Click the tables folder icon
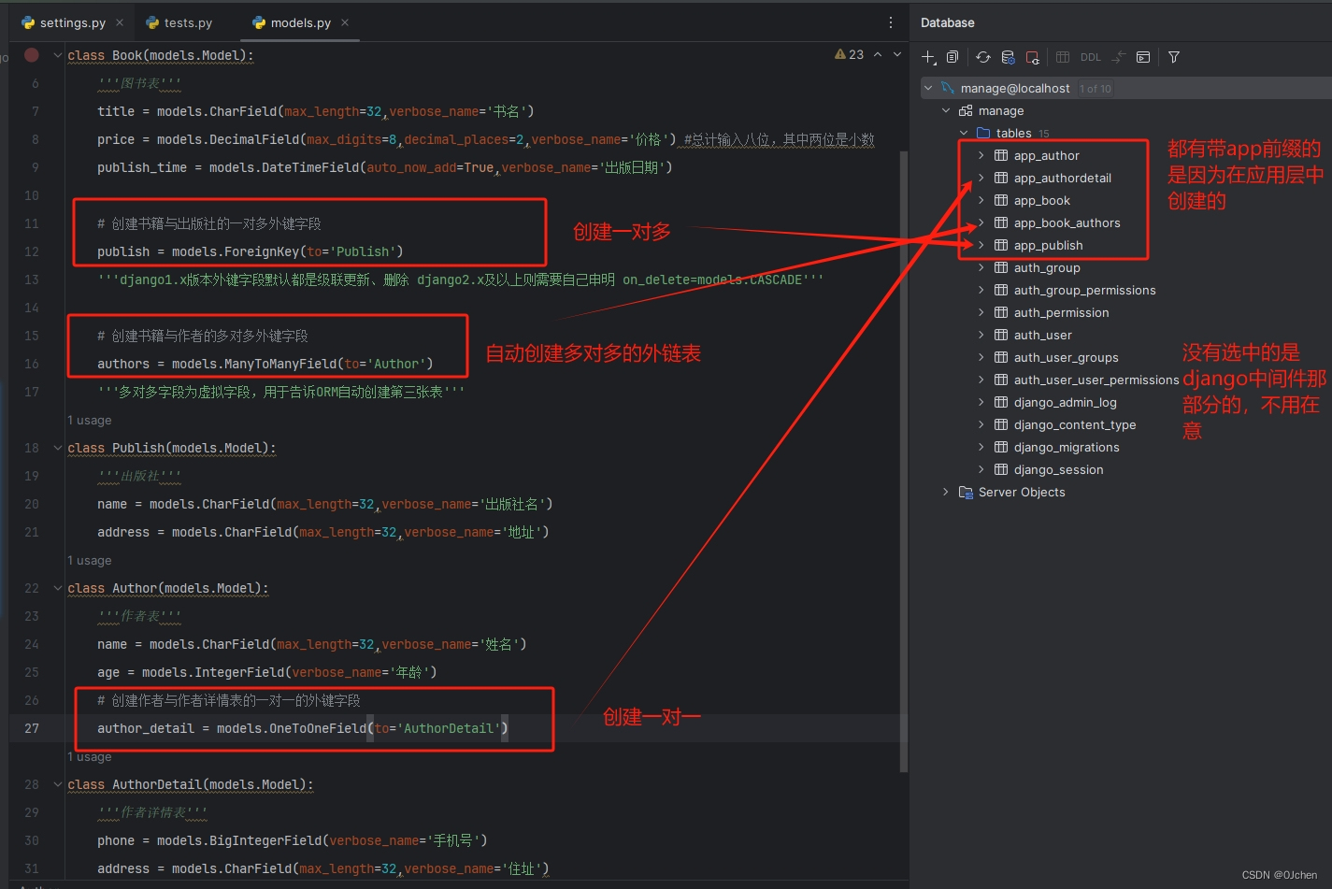Viewport: 1332px width, 889px height. pyautogui.click(x=983, y=133)
